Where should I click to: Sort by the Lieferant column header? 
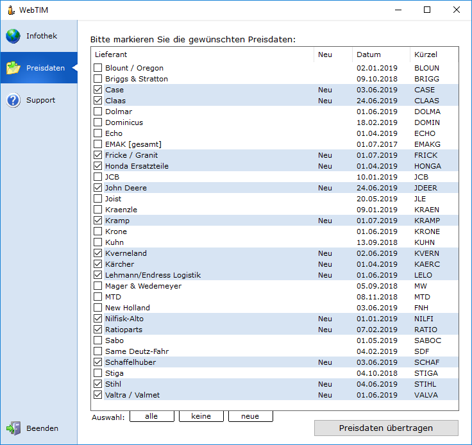(202, 55)
